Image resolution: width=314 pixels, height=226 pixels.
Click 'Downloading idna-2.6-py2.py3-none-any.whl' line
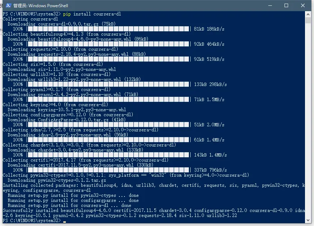(68, 135)
